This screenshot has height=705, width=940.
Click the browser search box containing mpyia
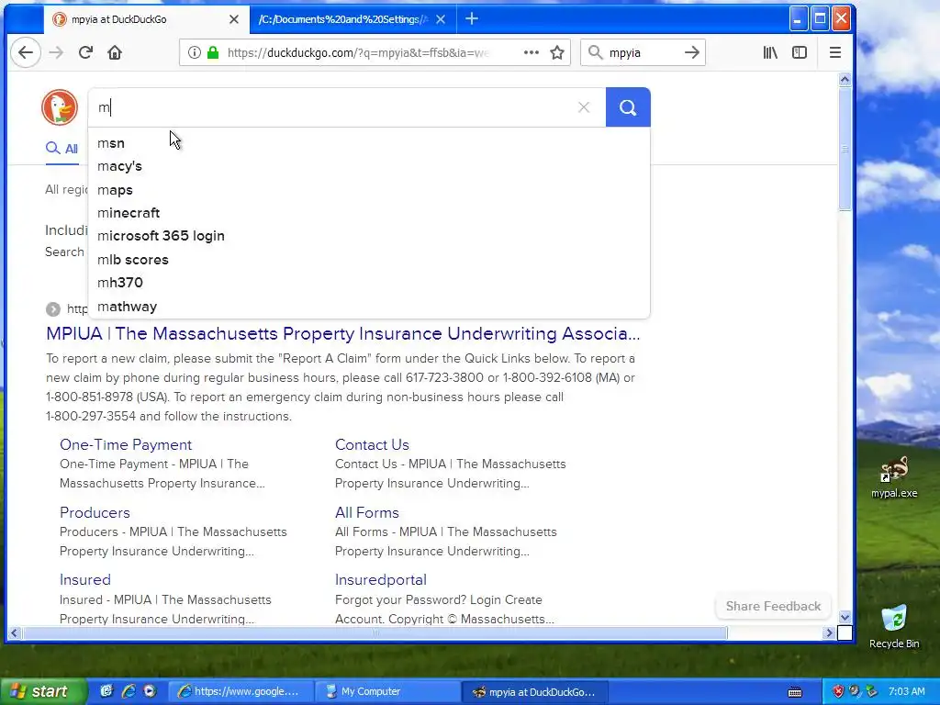(x=644, y=52)
